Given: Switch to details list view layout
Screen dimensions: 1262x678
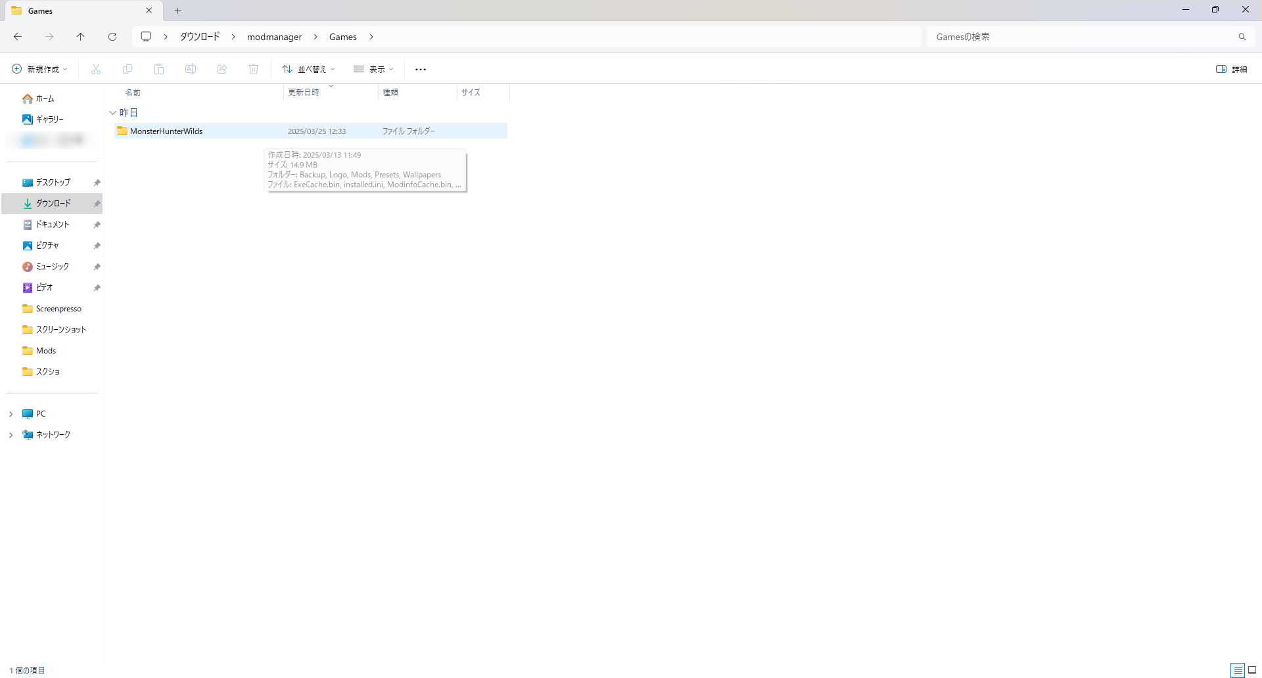Looking at the screenshot, I should click(x=1238, y=670).
